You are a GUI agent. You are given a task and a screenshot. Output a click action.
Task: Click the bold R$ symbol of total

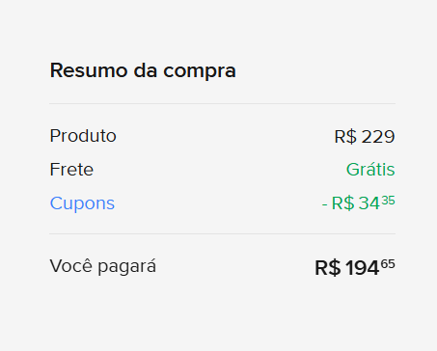pos(328,268)
